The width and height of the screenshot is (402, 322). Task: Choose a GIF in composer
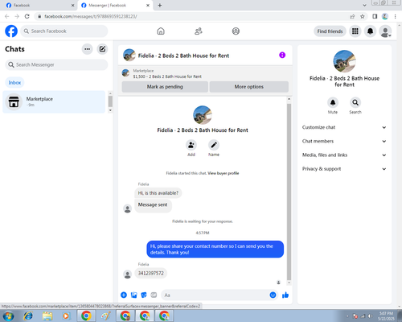[154, 295]
